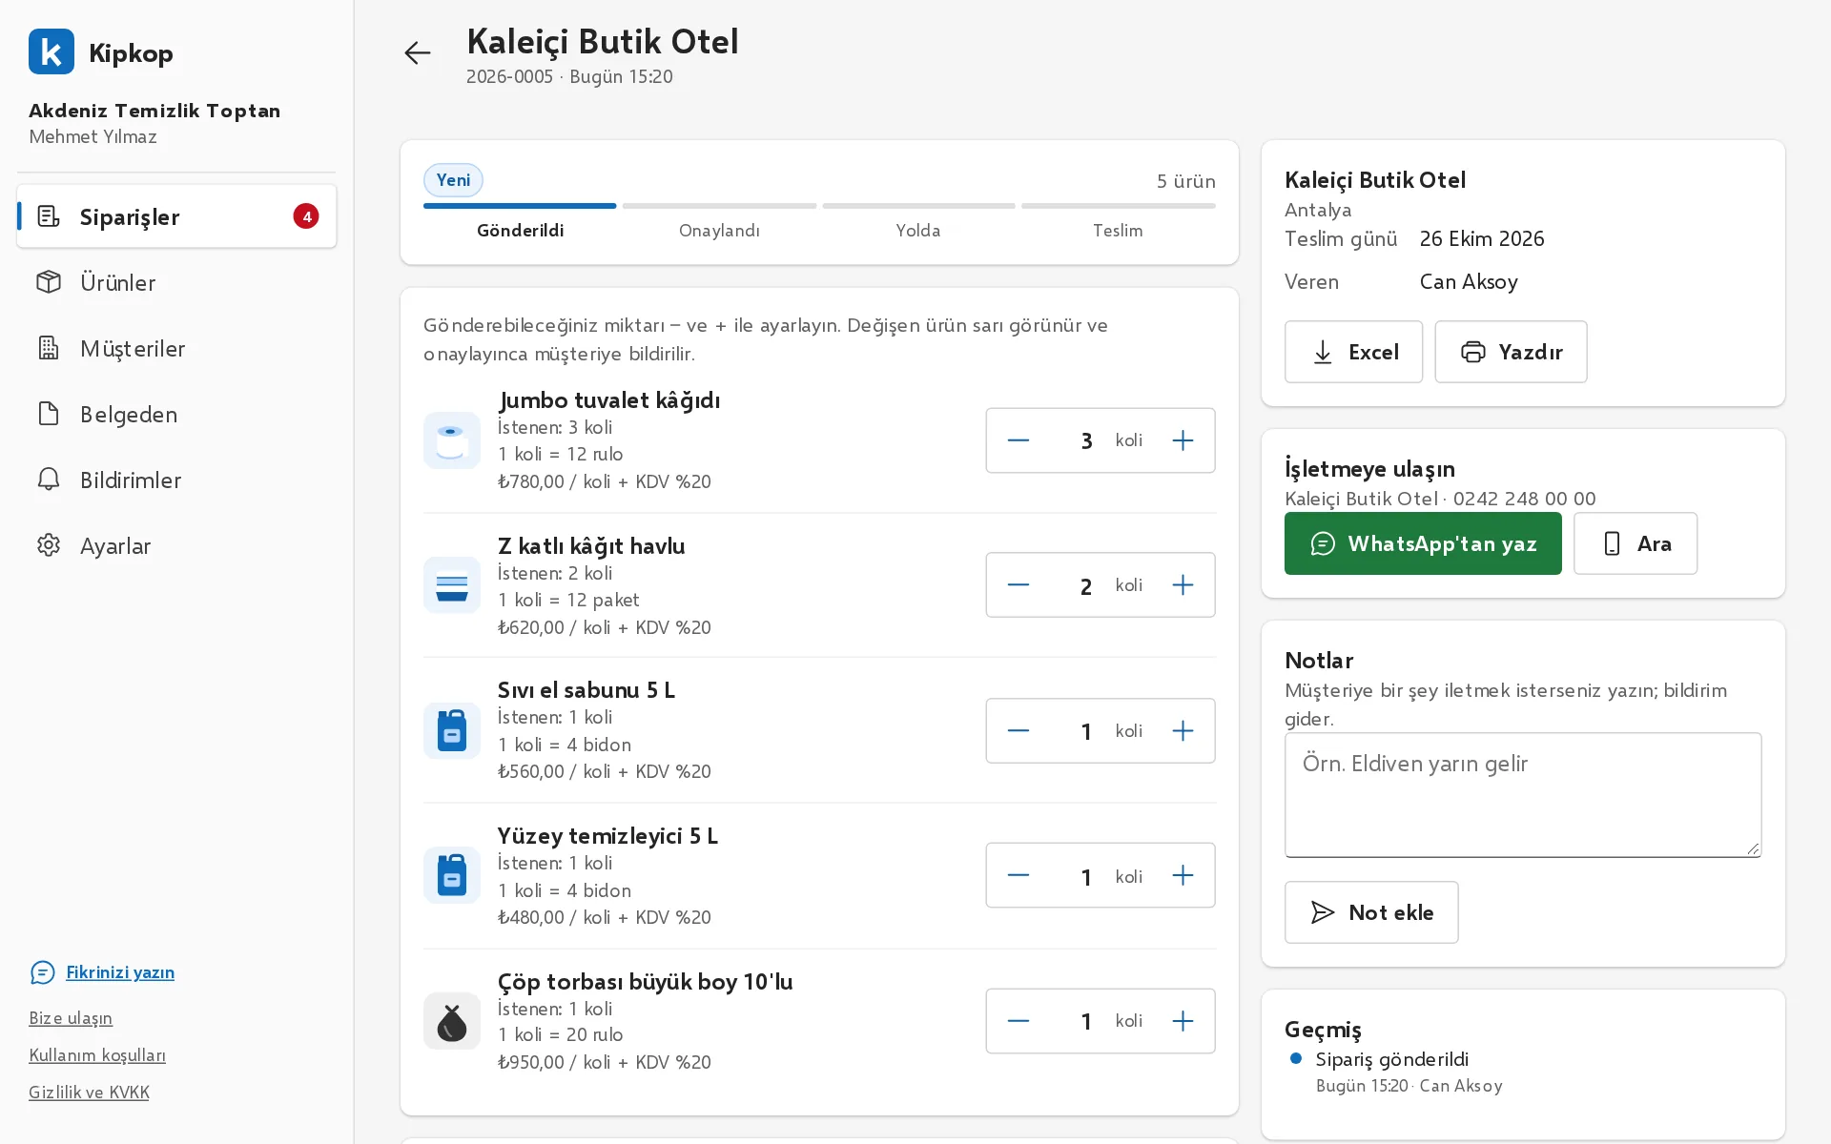Add one koli of Sıvı el sabunu 5 L

(1183, 731)
